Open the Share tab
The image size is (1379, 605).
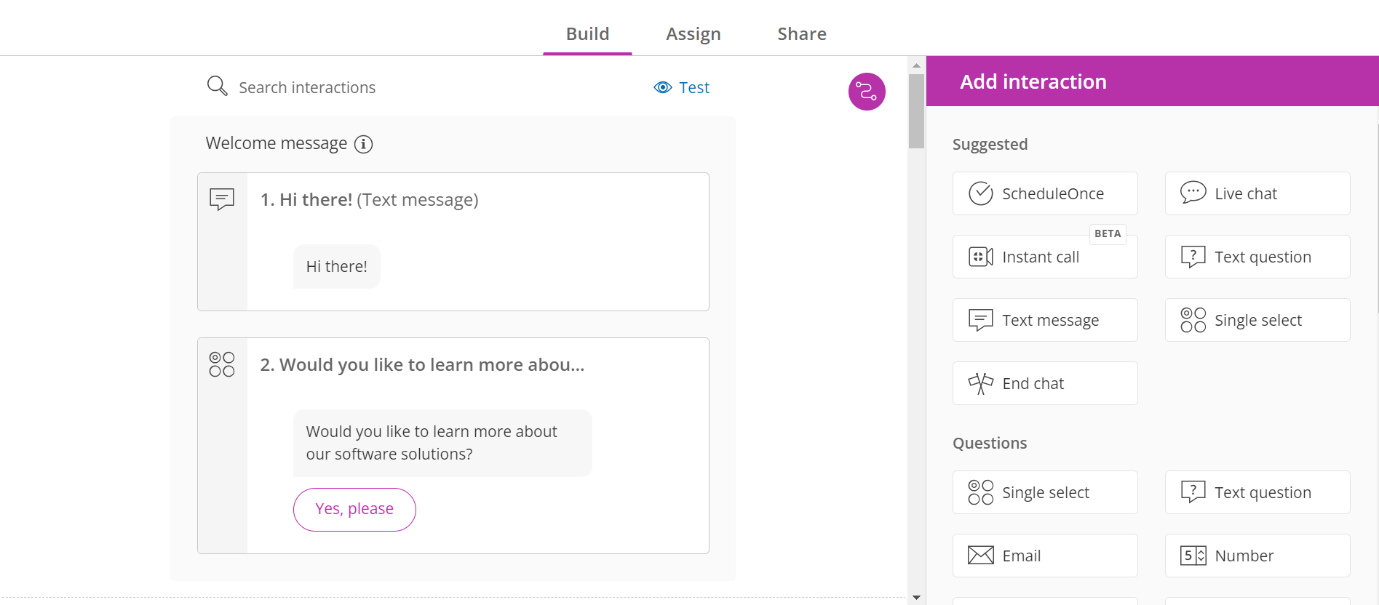801,34
